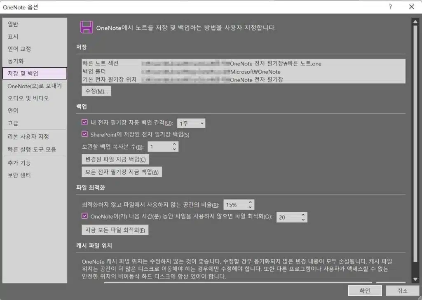Cancel with the 취소 button

(402, 291)
